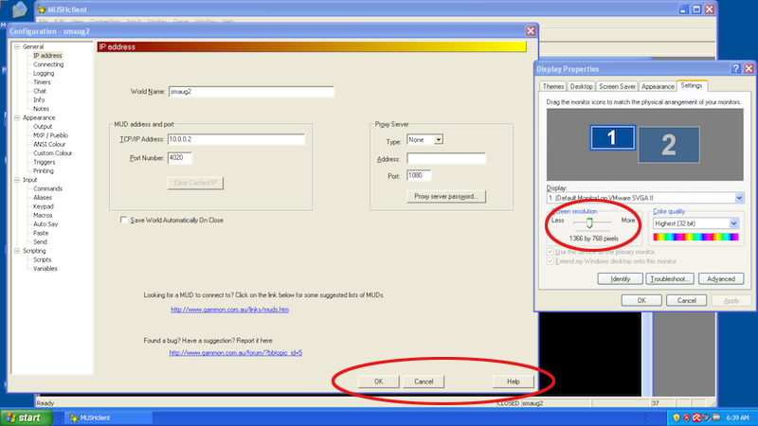Image resolution: width=758 pixels, height=426 pixels.
Task: Click OK in the Configuration dialog
Action: coord(378,382)
